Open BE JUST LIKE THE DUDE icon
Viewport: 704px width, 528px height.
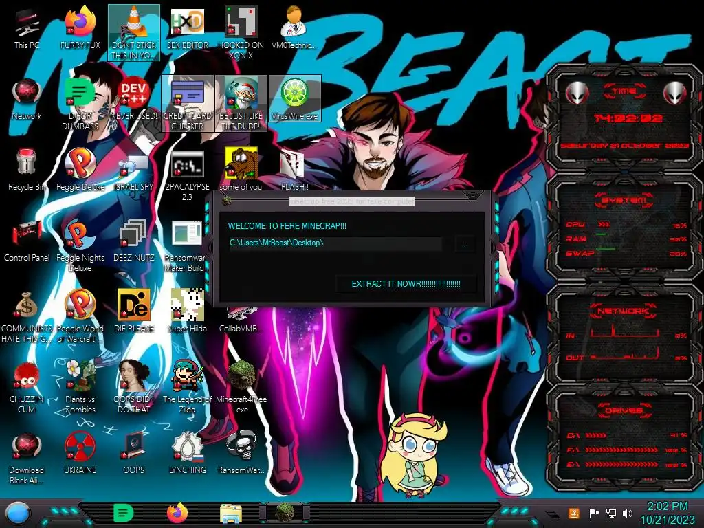click(241, 104)
